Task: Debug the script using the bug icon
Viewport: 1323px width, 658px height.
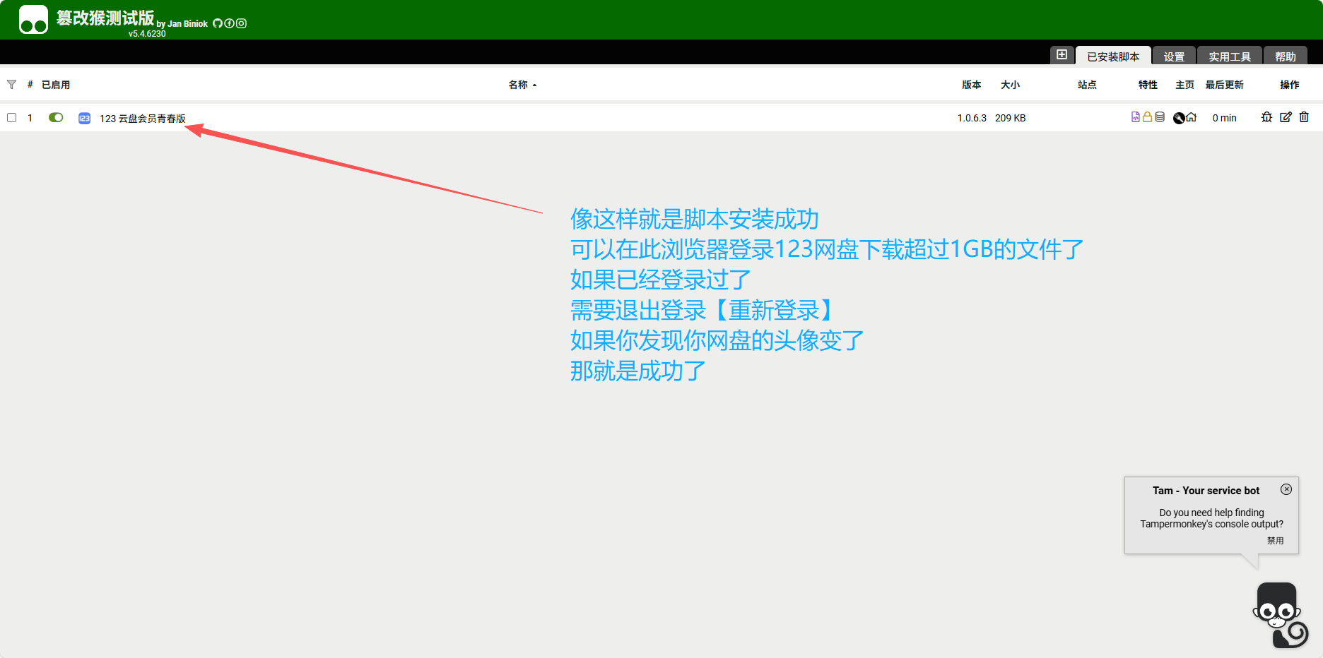Action: coord(1266,117)
